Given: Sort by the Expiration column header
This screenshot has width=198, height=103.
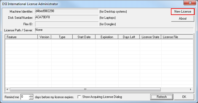Looking at the screenshot, I should (107, 37).
